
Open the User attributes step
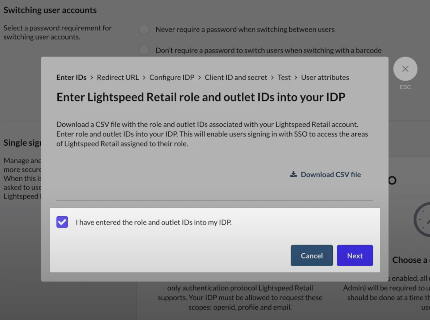[x=325, y=78]
